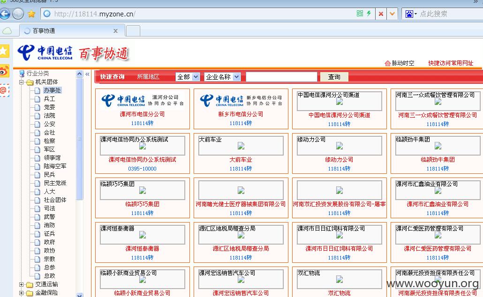This screenshot has height=297, width=483.
Task: Select 兵工 in the category tree
Action: (x=49, y=99)
